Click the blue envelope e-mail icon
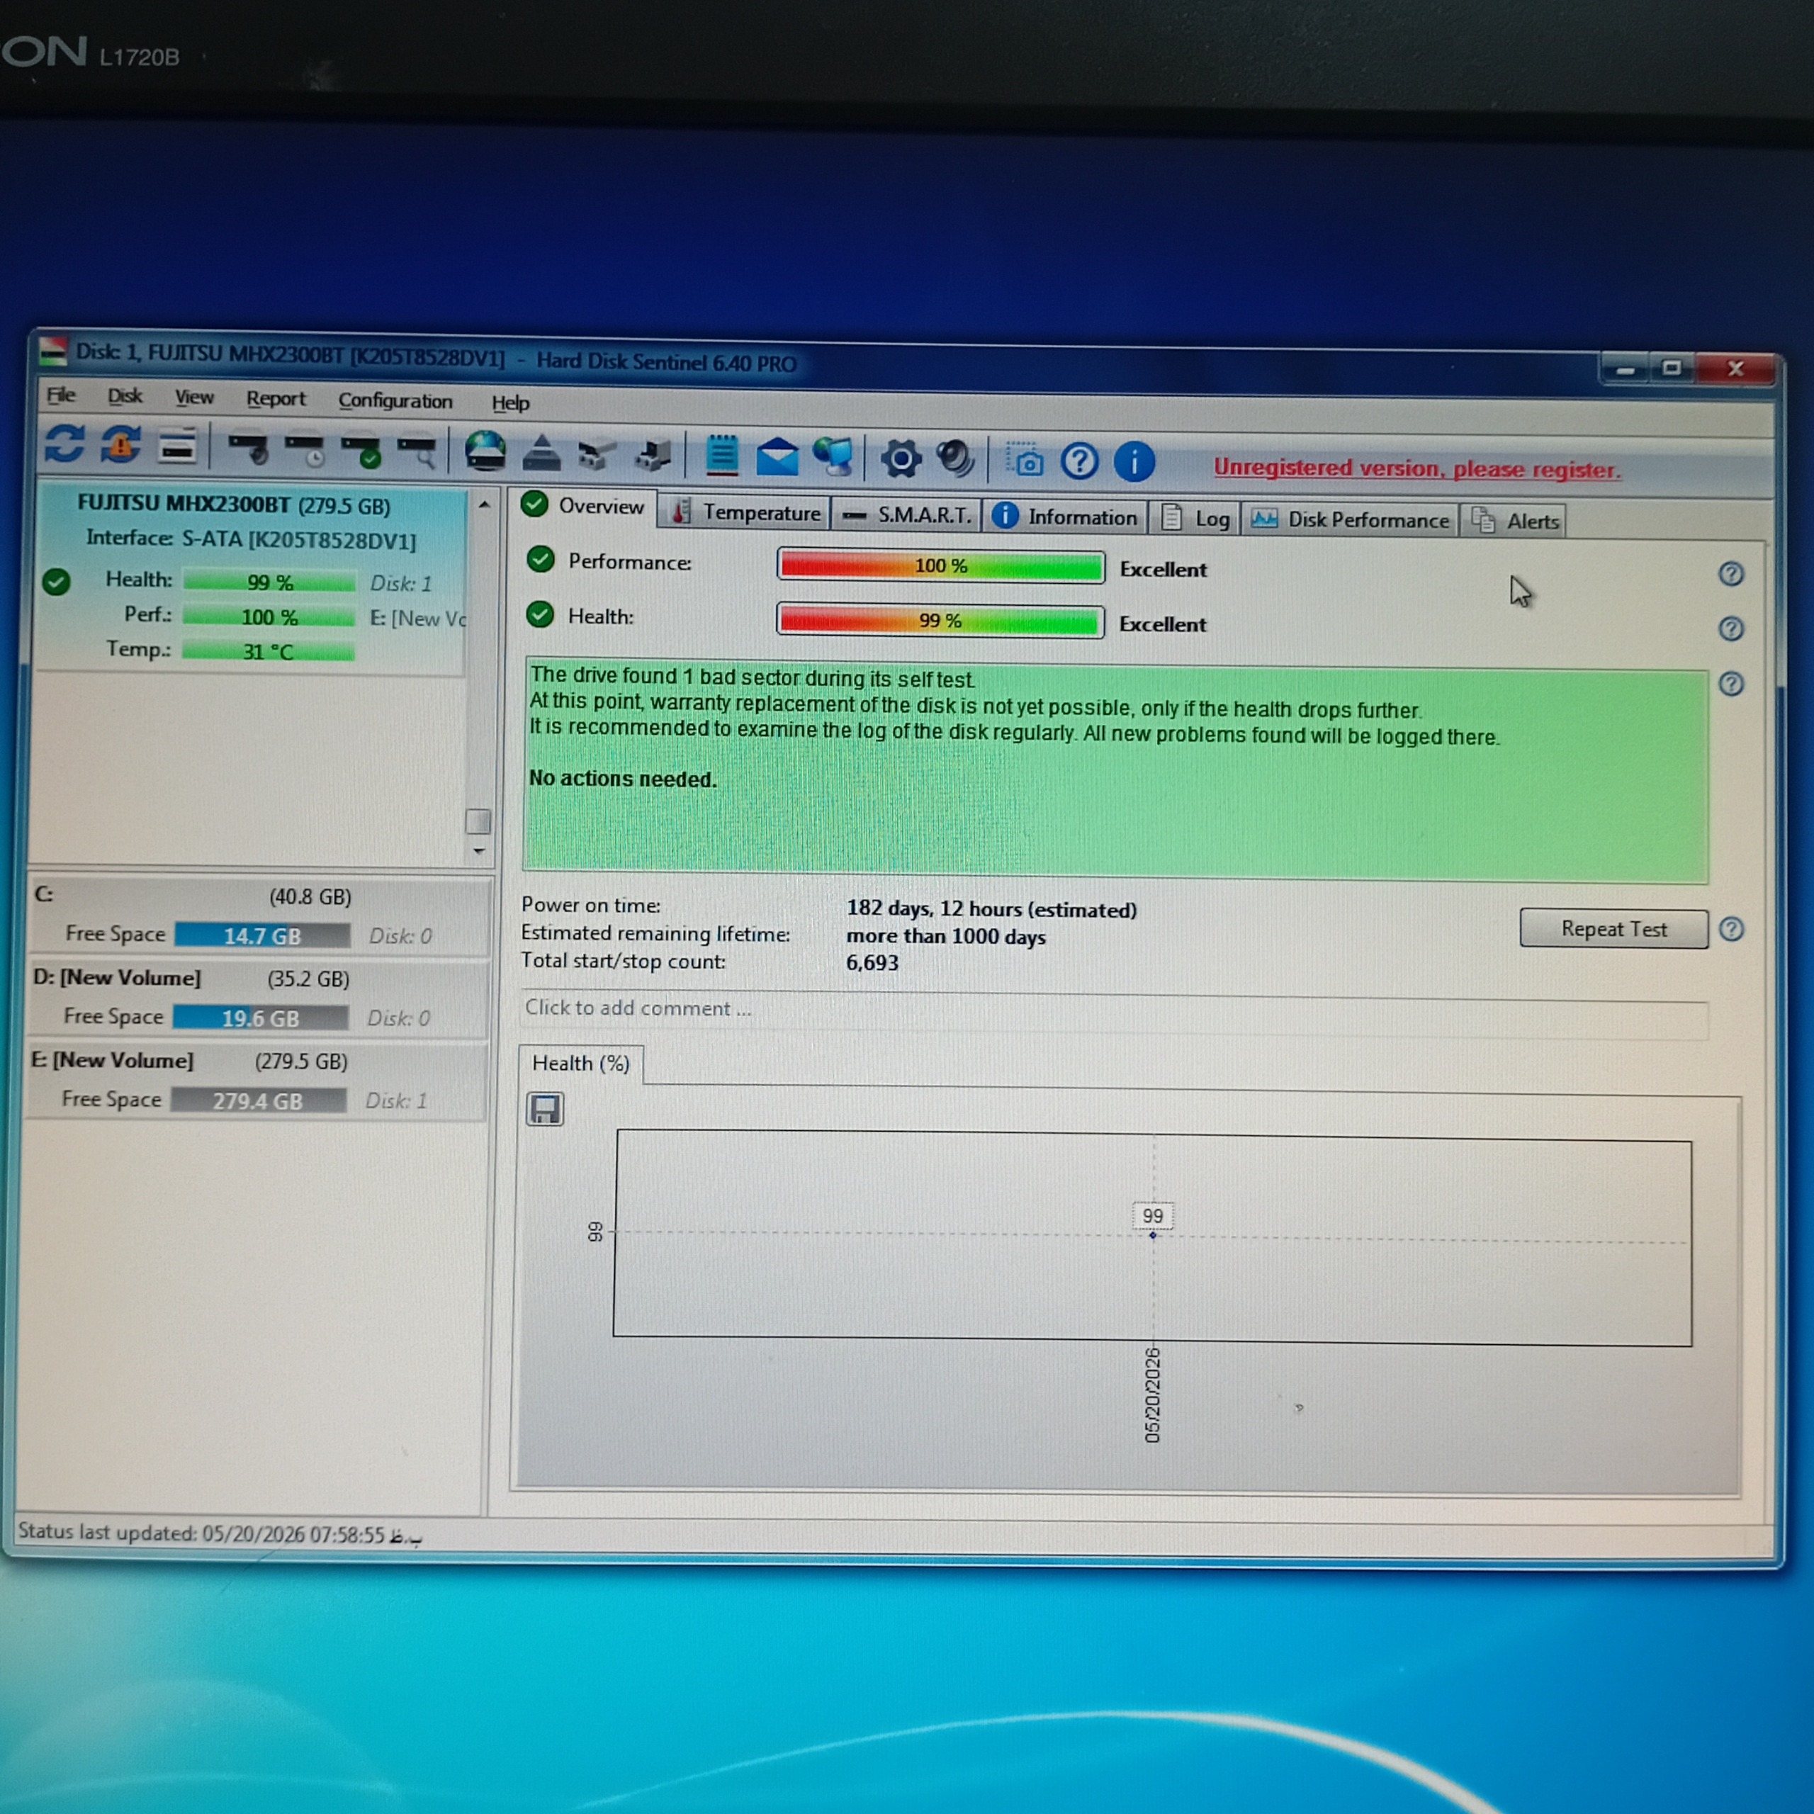The width and height of the screenshot is (1814, 1814). point(777,457)
